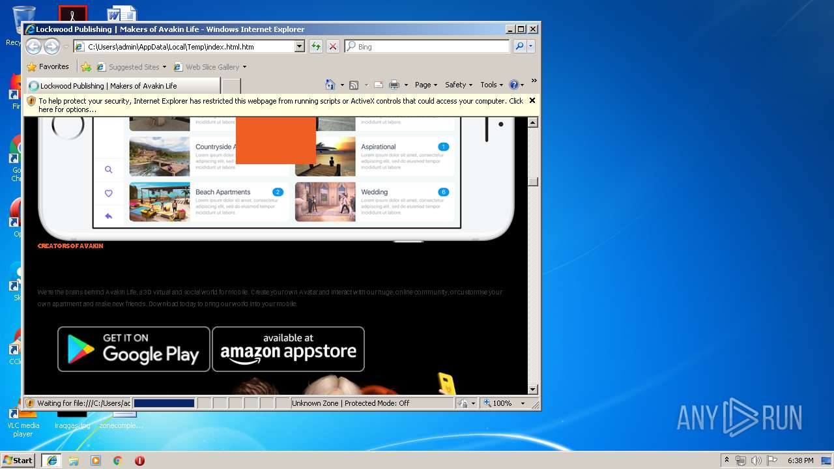Stop page loading with the red X icon

[x=332, y=46]
